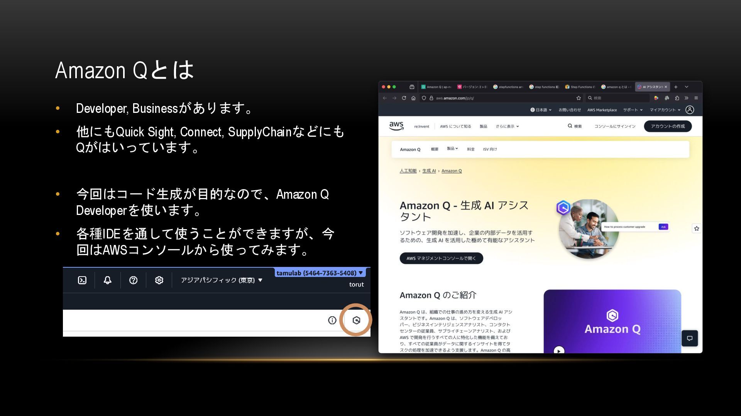Screen dimensions: 741x416
Task: Follow the 生成 AI breadcrumb link
Action: pyautogui.click(x=429, y=171)
